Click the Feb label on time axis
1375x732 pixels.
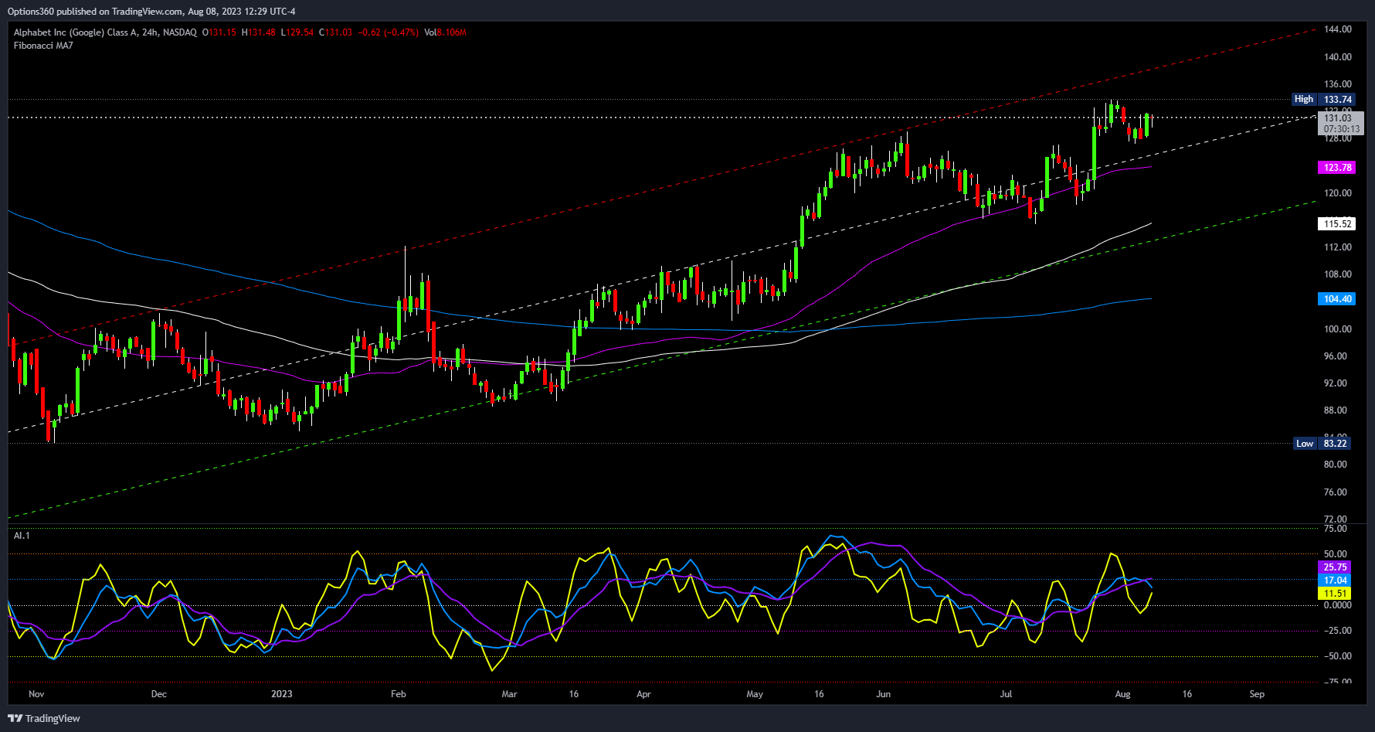(398, 694)
